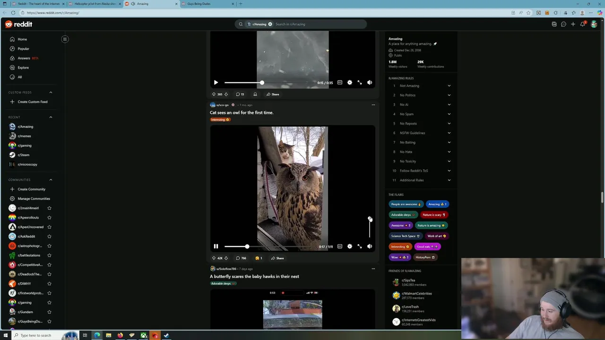
Task: Click Create Custom Feed
Action: pyautogui.click(x=32, y=102)
